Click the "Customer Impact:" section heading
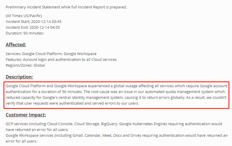Image resolution: width=232 pixels, height=146 pixels. pyautogui.click(x=26, y=115)
